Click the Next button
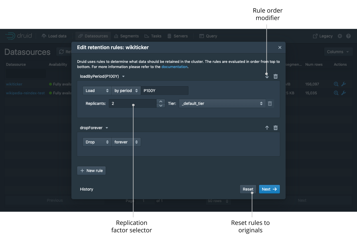Viewport: 357px width, 240px height. pyautogui.click(x=269, y=189)
